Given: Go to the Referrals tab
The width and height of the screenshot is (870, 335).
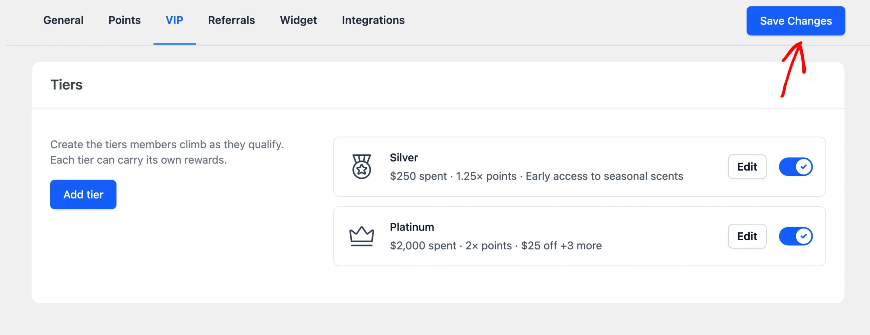Looking at the screenshot, I should point(231,20).
